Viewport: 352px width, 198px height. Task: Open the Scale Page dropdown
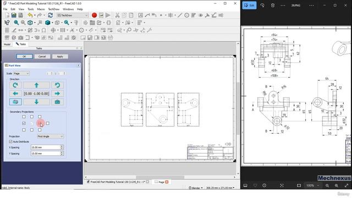(21, 73)
